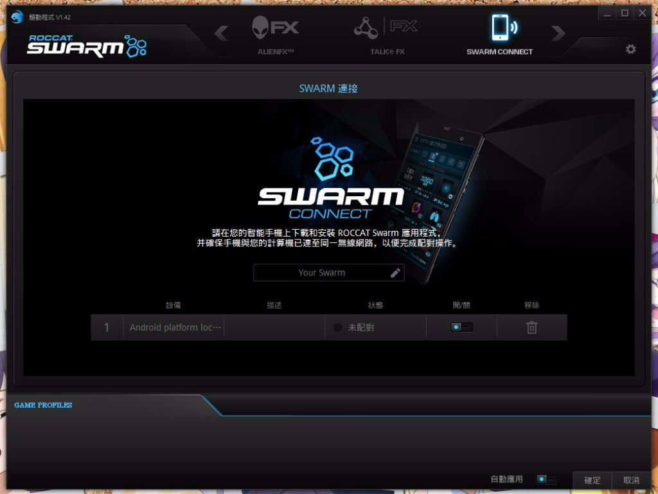Click the 設備 column header
The height and width of the screenshot is (494, 658).
click(173, 306)
